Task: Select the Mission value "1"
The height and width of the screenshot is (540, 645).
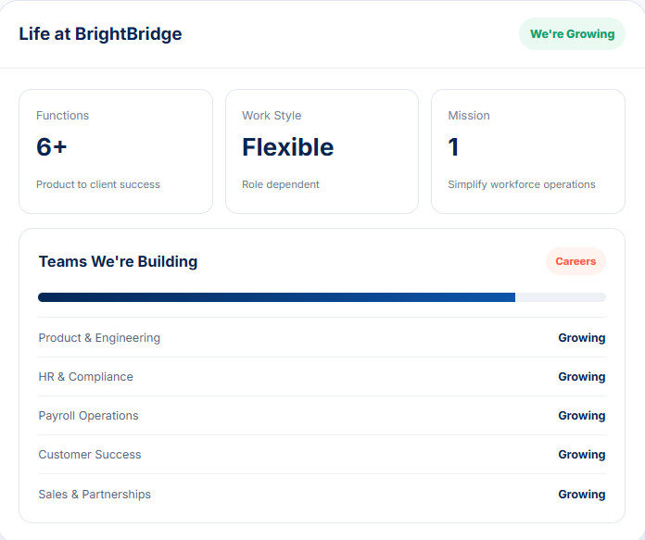Action: click(x=453, y=147)
